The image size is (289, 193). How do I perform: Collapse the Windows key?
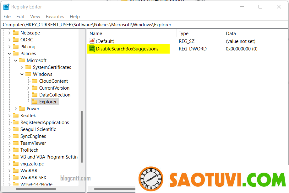pos(22,74)
